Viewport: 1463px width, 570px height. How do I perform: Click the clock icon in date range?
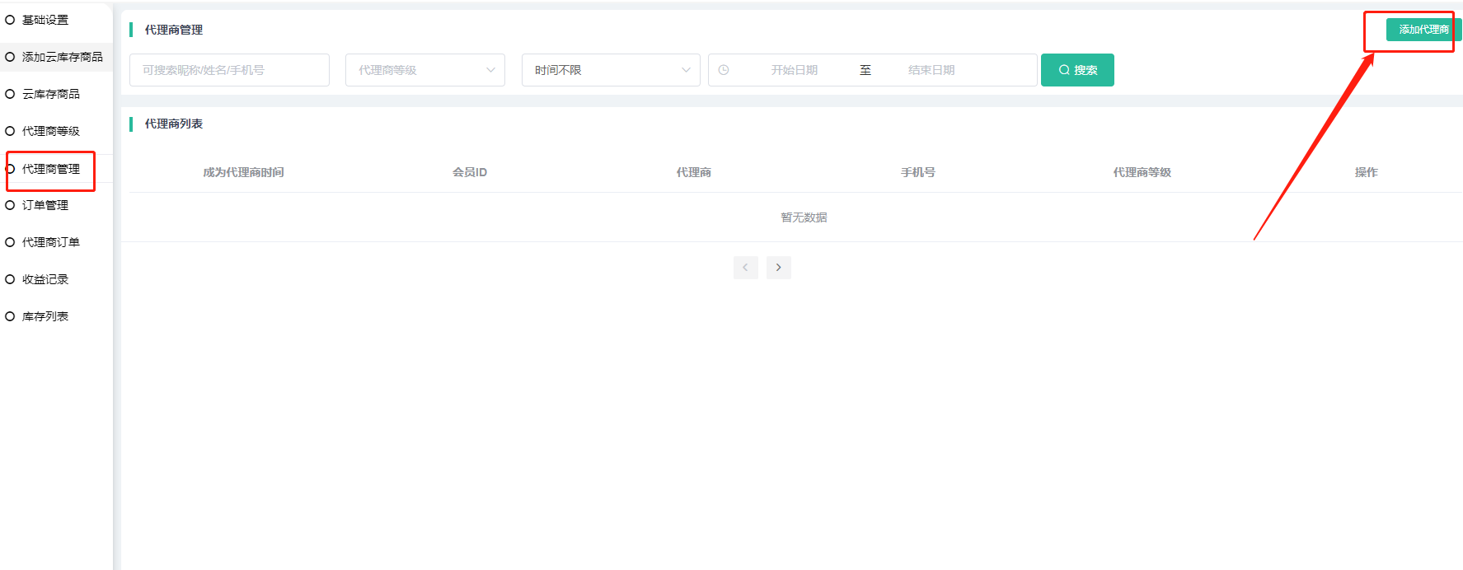click(x=724, y=70)
